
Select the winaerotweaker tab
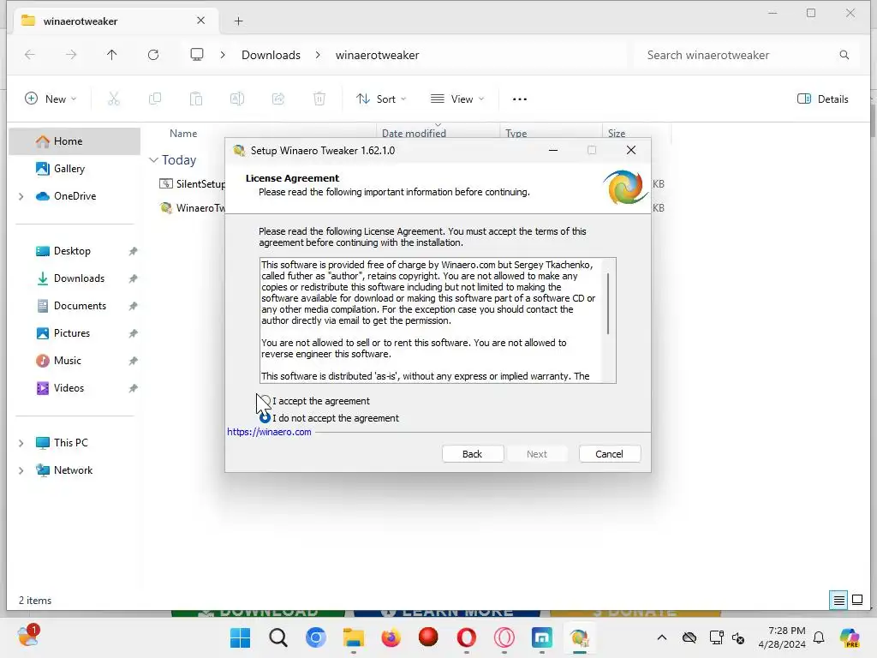[x=114, y=21]
